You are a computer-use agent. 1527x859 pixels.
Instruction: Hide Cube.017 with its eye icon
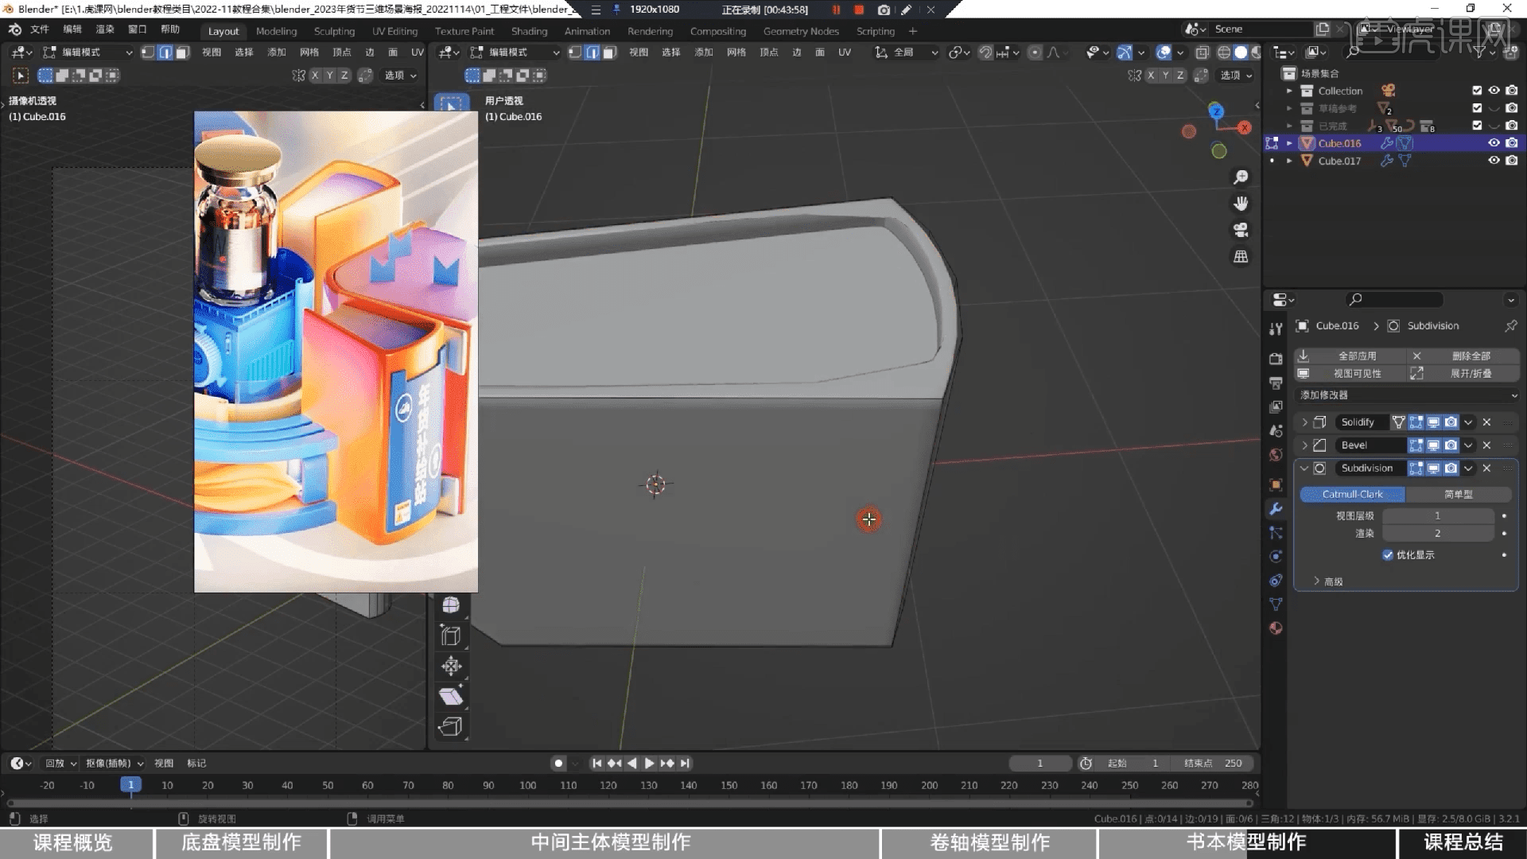pos(1494,161)
